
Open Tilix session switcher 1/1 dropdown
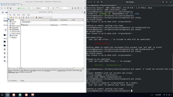tap(90, 2)
